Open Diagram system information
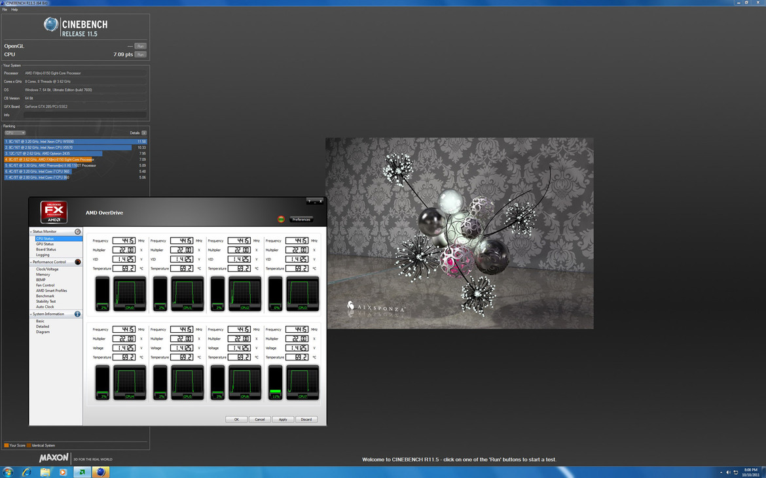The image size is (766, 478). click(x=43, y=332)
